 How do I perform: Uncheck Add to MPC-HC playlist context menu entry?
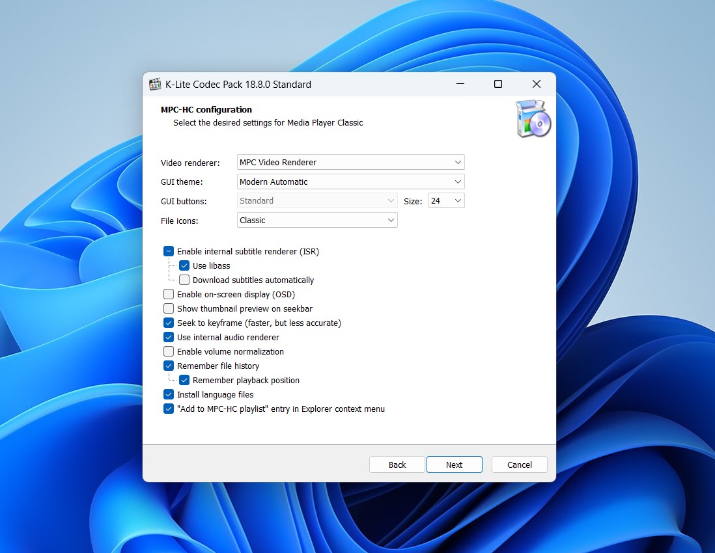click(x=169, y=409)
